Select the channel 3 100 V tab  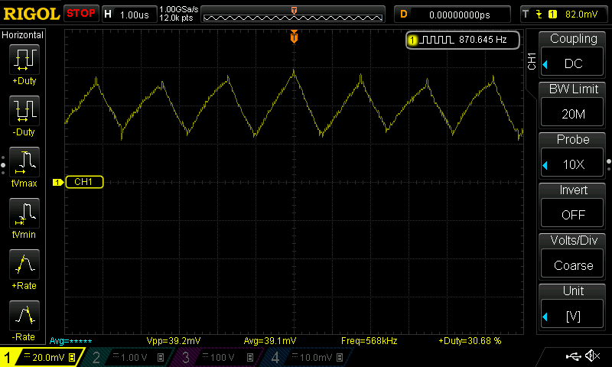219,357
